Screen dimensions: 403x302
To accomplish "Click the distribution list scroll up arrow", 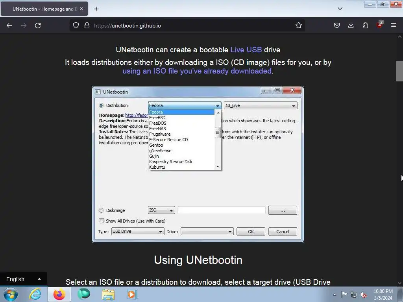I will tap(218, 113).
